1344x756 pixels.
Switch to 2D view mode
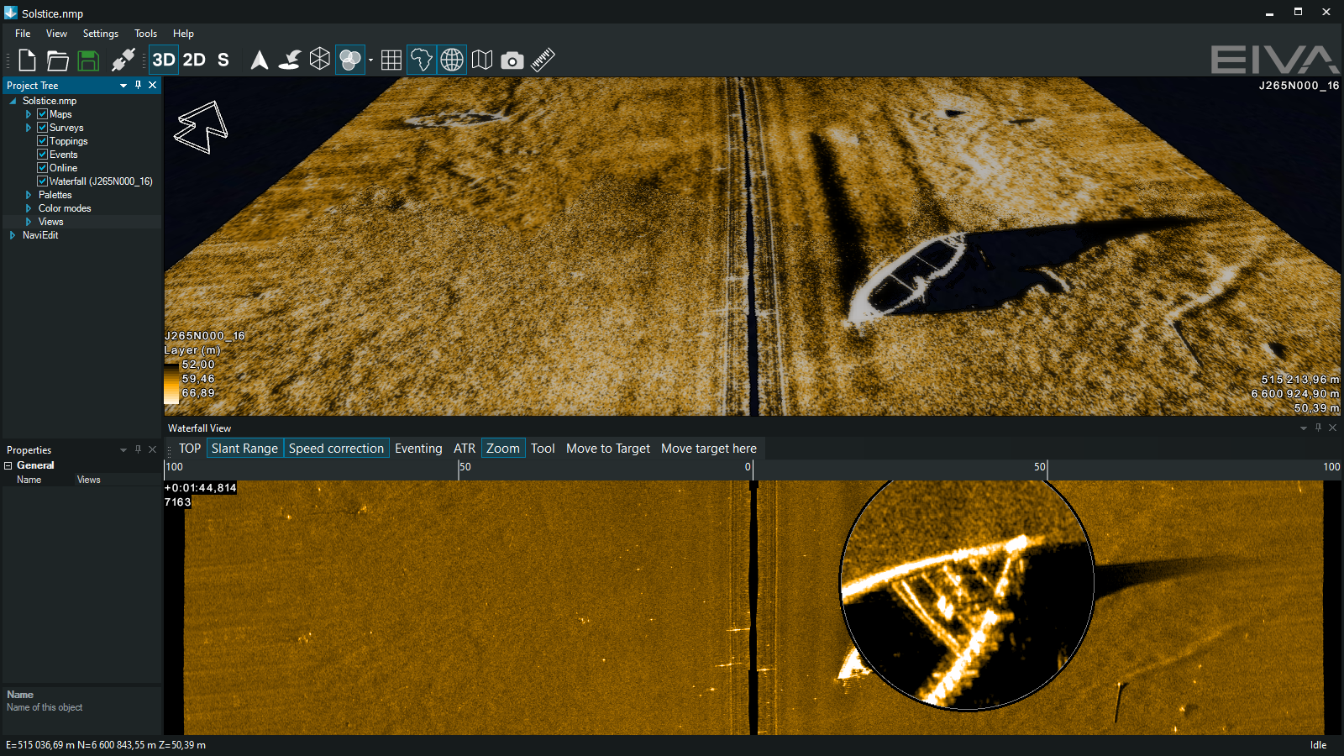pyautogui.click(x=194, y=60)
